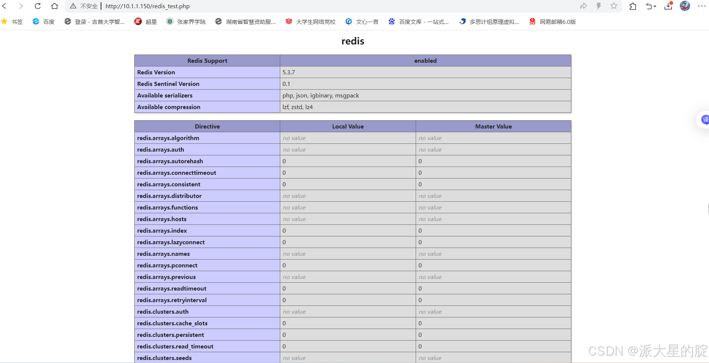
Task: Open the 大学生网络党校 bookmark
Action: click(310, 21)
